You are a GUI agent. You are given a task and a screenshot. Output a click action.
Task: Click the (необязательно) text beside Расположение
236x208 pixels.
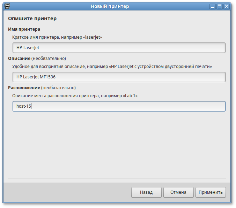coord(58,87)
